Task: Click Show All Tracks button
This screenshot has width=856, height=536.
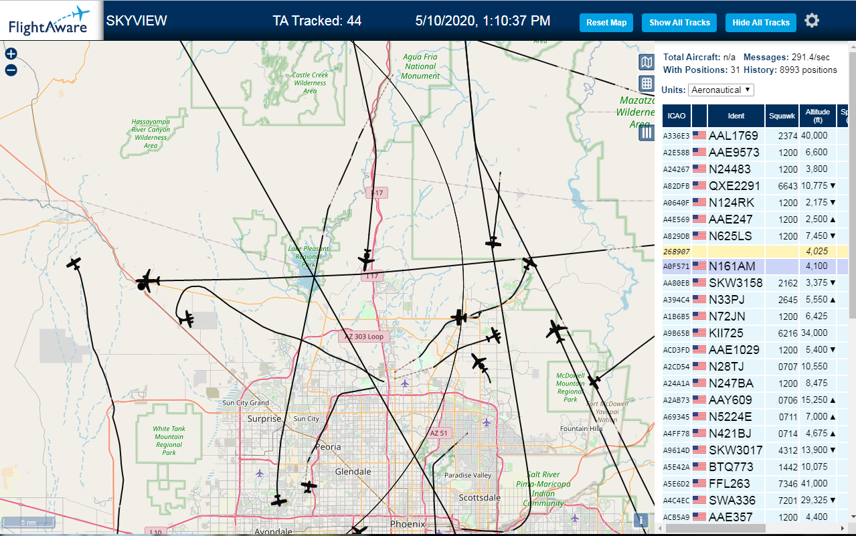Action: point(679,22)
